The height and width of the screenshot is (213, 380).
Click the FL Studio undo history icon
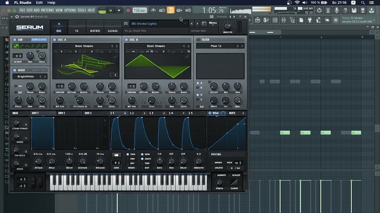click(x=319, y=10)
